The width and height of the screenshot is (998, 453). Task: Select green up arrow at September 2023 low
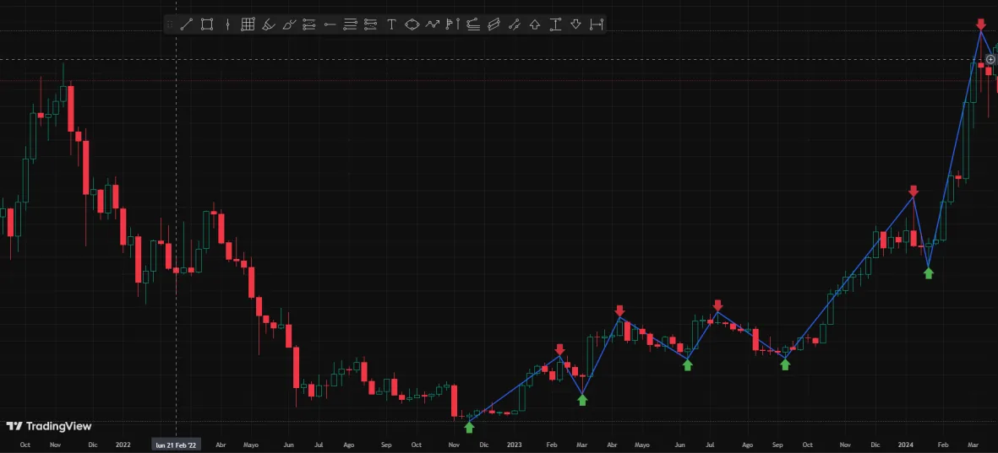tap(785, 364)
